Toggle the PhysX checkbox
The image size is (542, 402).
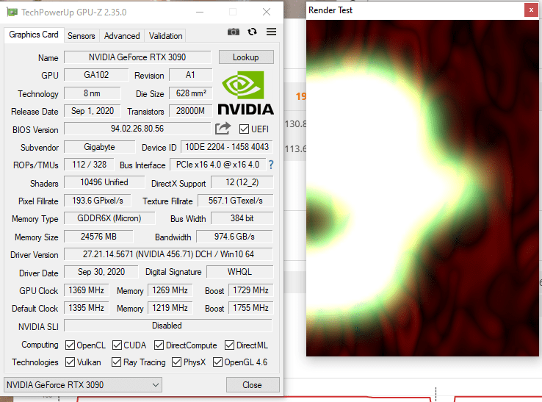point(177,362)
